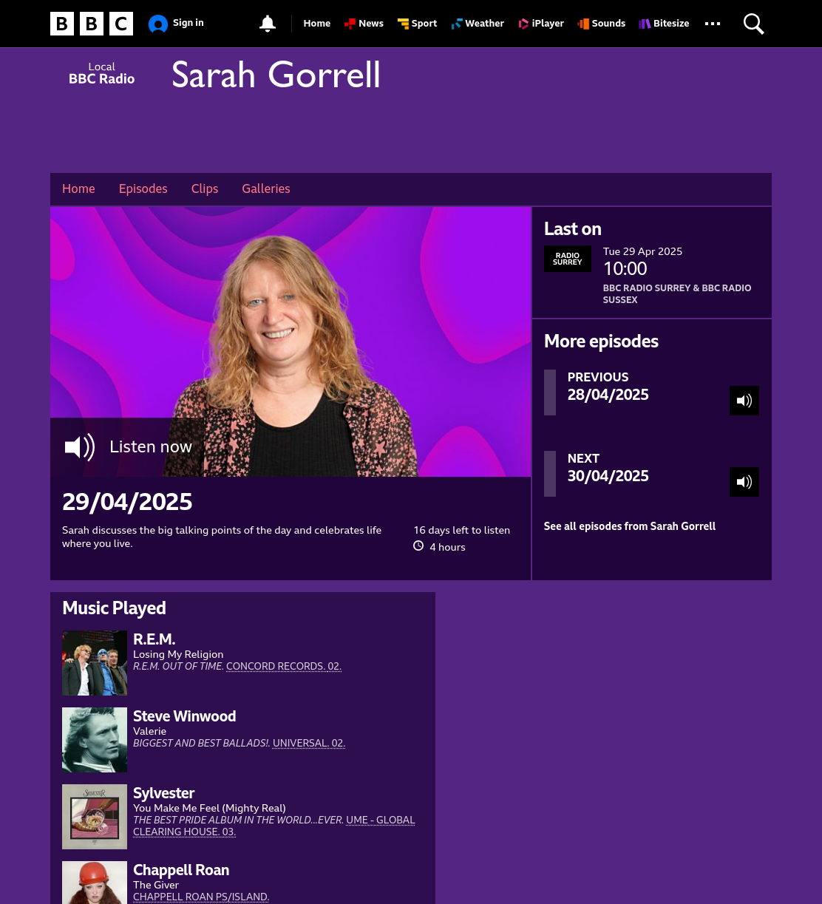Open the Chappell Roan artist name

[181, 870]
